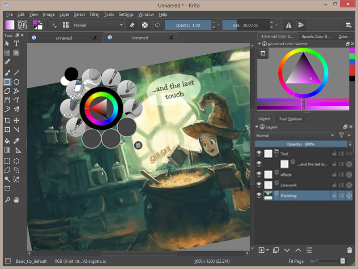This screenshot has width=358, height=269.
Task: Hide the Linework layer
Action: 259,185
